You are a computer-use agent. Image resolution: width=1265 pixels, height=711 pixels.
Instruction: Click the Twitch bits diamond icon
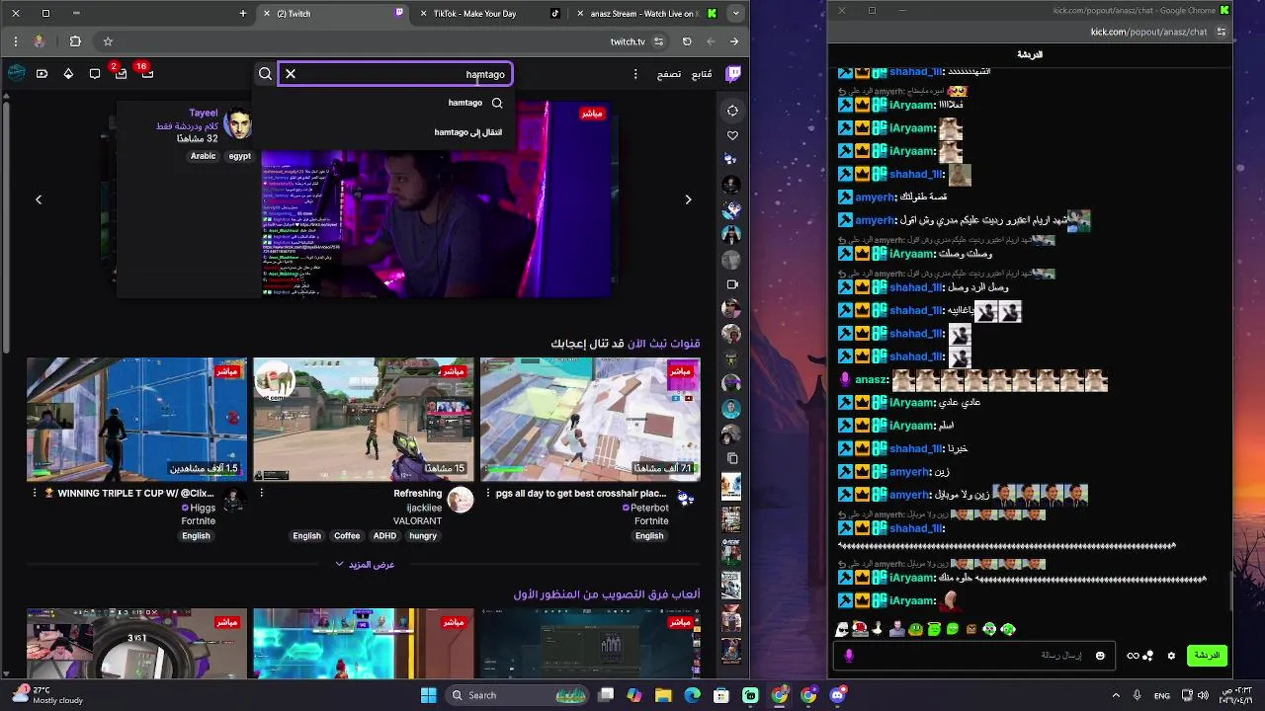(68, 74)
